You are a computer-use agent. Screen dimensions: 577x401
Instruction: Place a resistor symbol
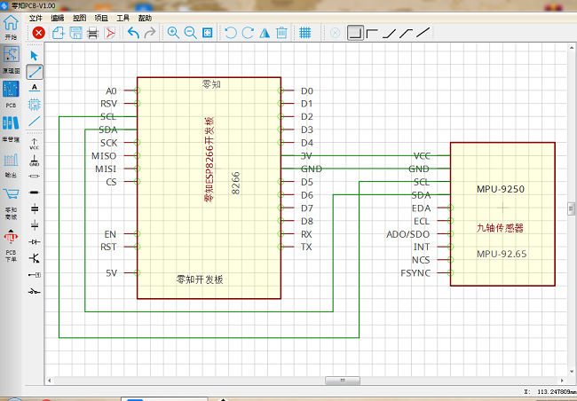pos(35,177)
